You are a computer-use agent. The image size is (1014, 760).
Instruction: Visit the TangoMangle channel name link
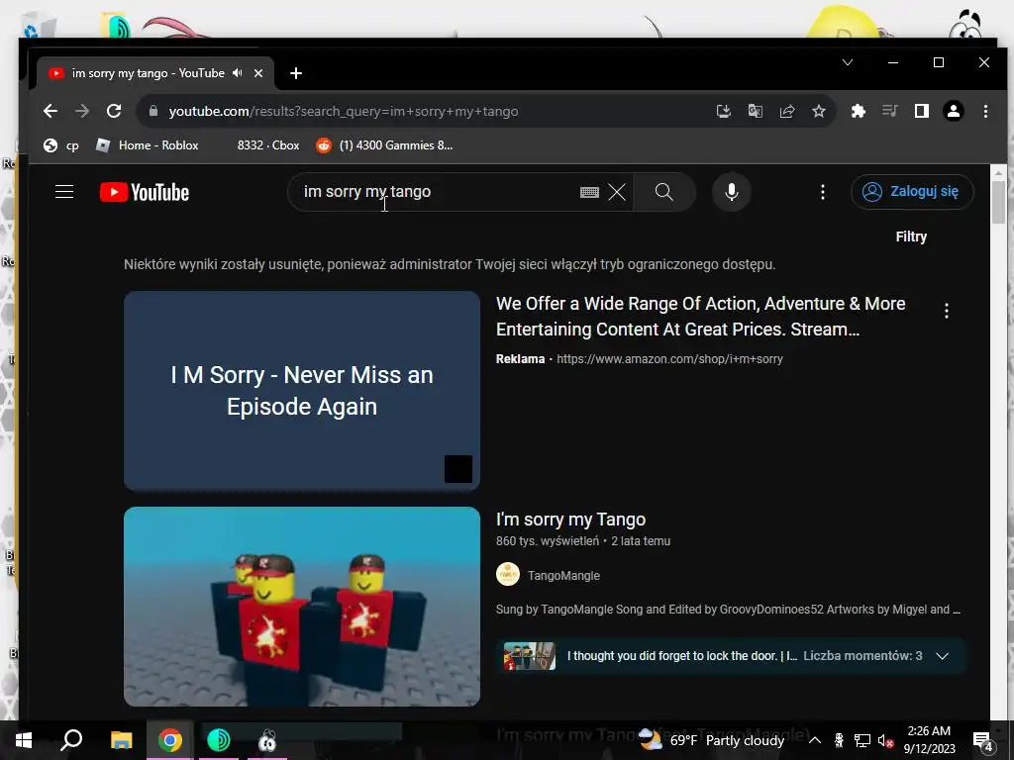[x=563, y=576]
